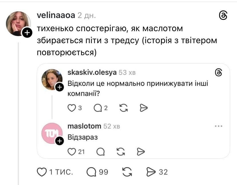This screenshot has width=237, height=185.
Task: Send skaskiv.olesya's post via share icon
Action: 143,108
